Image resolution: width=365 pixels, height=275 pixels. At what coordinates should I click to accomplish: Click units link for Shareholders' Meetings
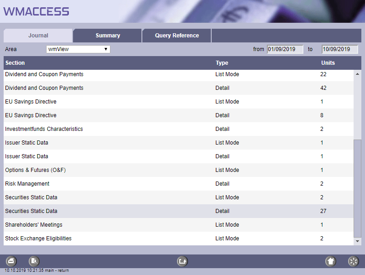pyautogui.click(x=322, y=225)
